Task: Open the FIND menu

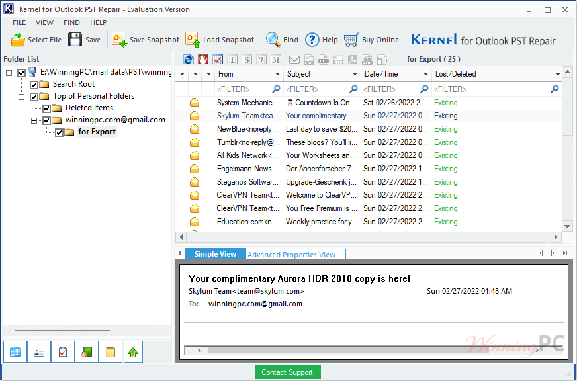Action: tap(71, 22)
